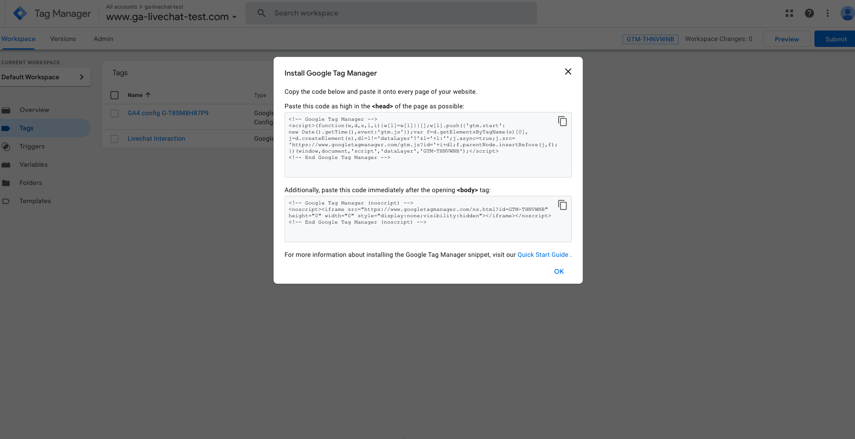
Task: Close the Install Google Tag Manager dialog
Action: click(568, 71)
